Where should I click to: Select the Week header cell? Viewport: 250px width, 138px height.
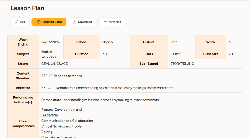[x=211, y=42]
